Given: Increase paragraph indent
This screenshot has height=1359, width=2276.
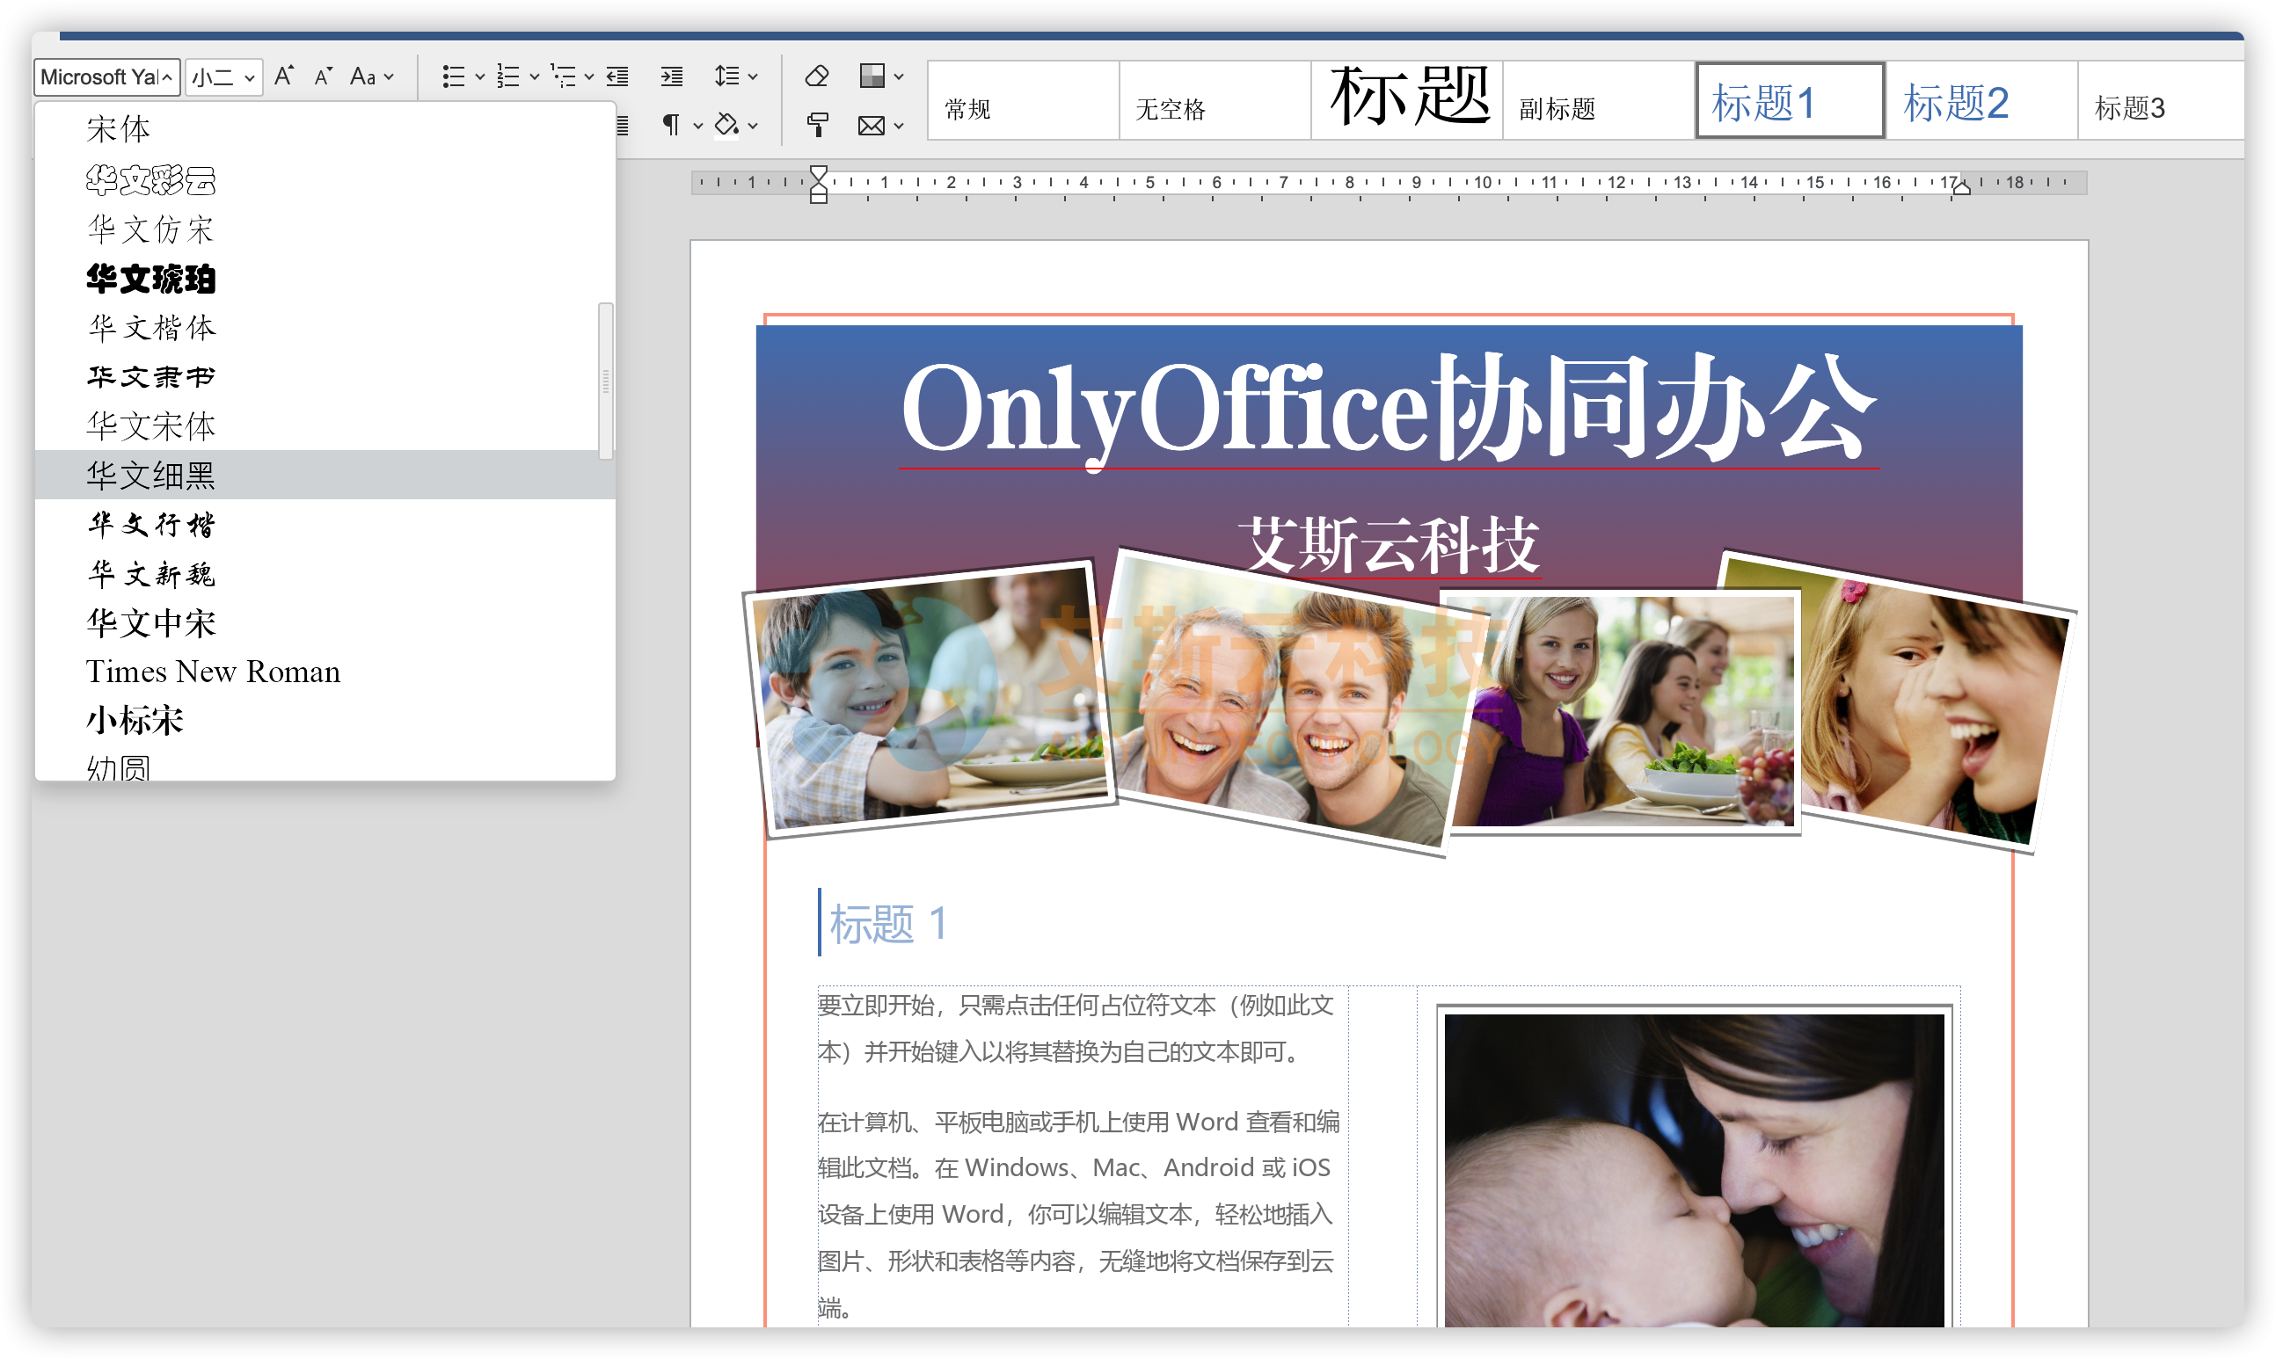Looking at the screenshot, I should tap(672, 76).
